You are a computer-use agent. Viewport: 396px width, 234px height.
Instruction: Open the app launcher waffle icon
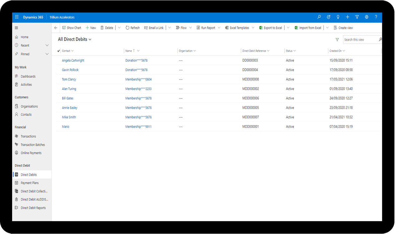(x=17, y=17)
